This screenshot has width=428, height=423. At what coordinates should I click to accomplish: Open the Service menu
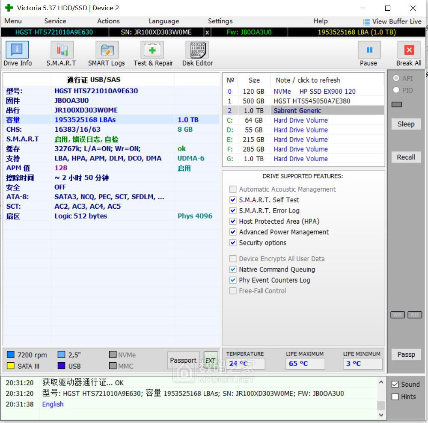(55, 21)
